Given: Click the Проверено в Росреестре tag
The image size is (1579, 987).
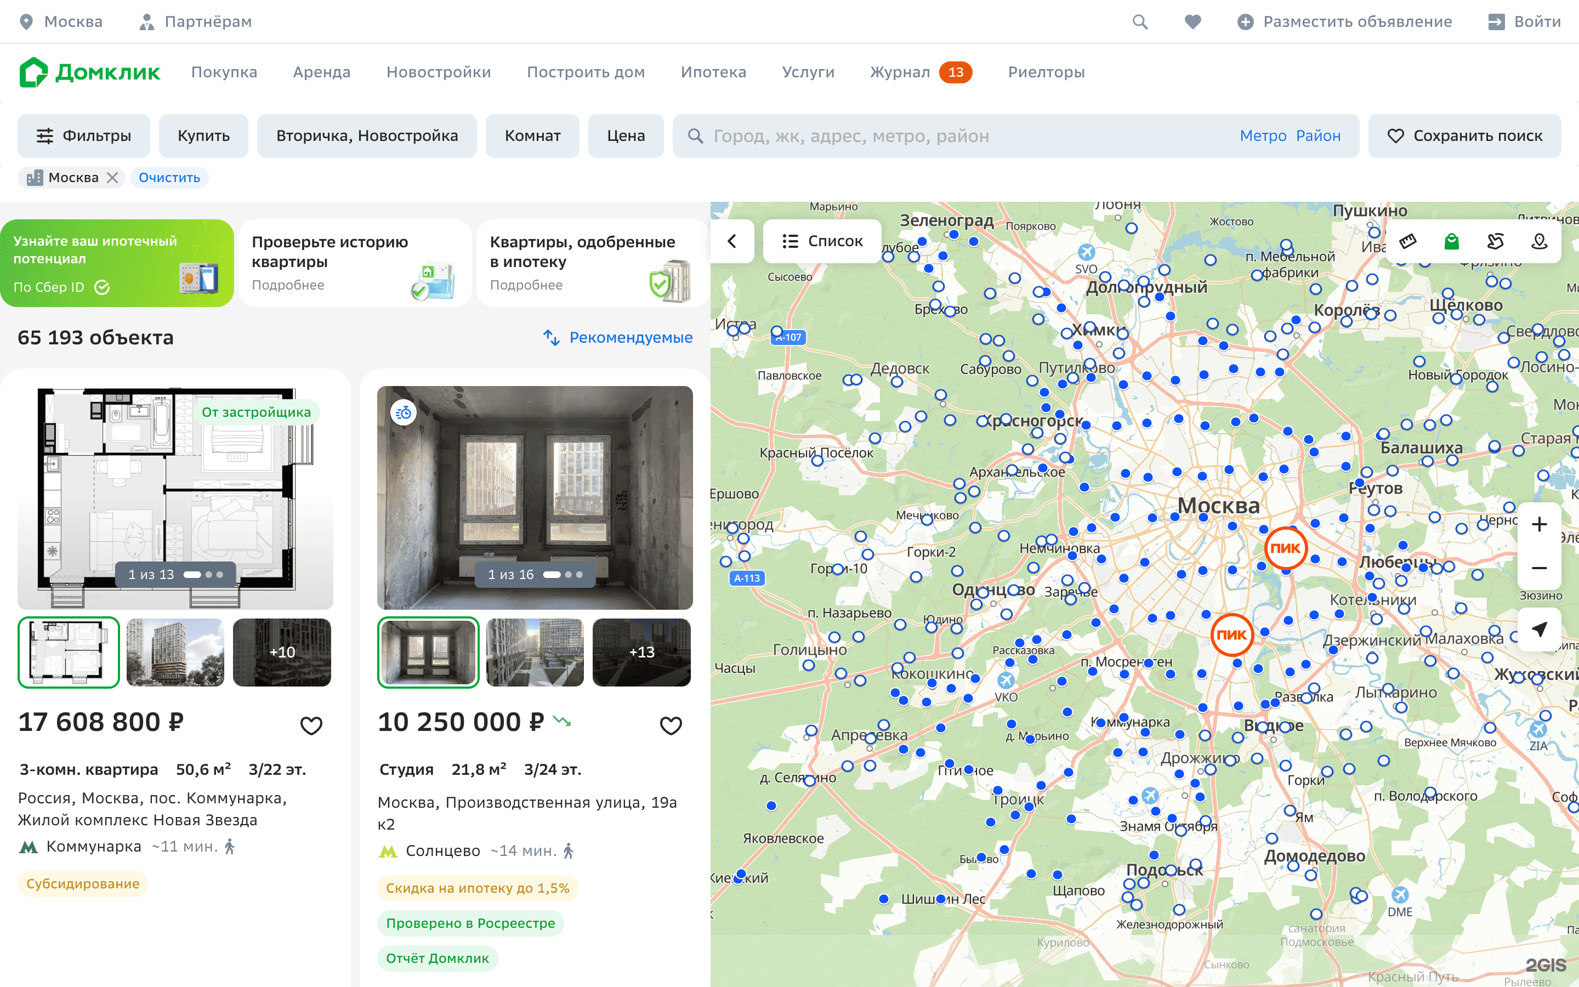Looking at the screenshot, I should pos(470,923).
